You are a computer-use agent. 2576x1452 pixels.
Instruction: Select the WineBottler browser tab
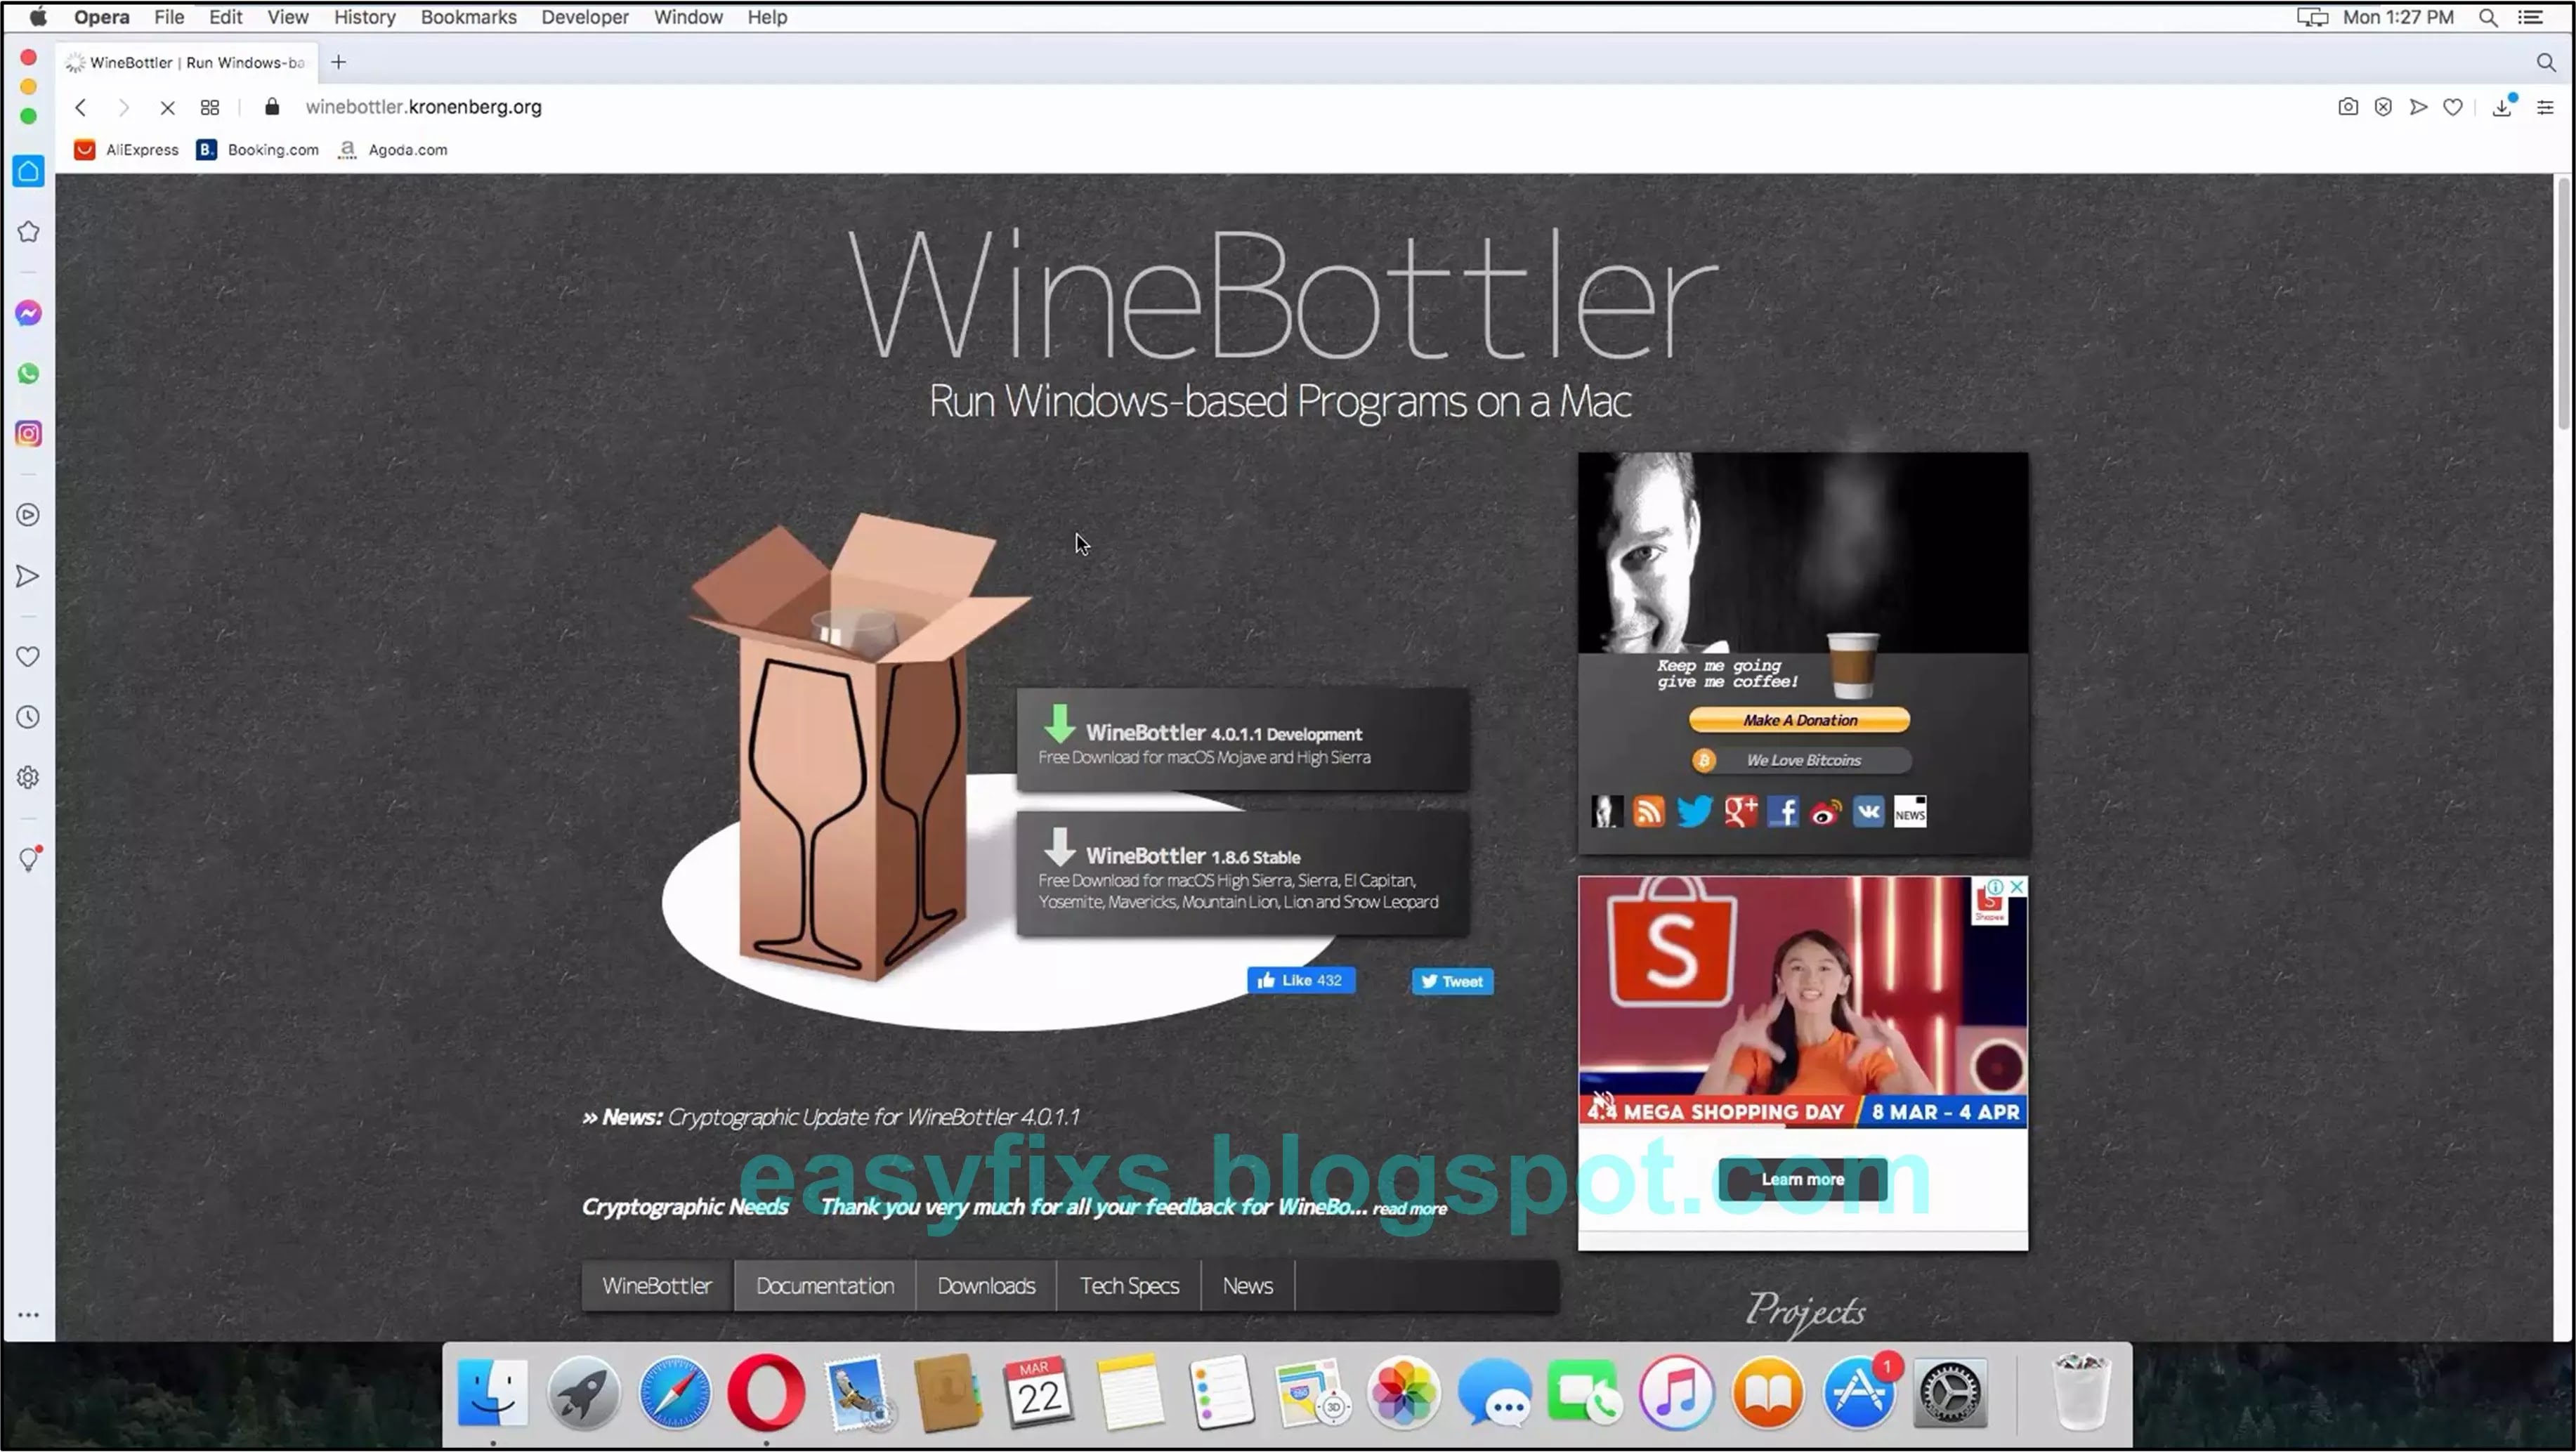187,62
